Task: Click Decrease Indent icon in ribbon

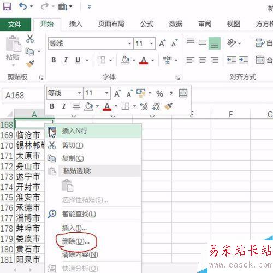Action: pyautogui.click(x=232, y=60)
